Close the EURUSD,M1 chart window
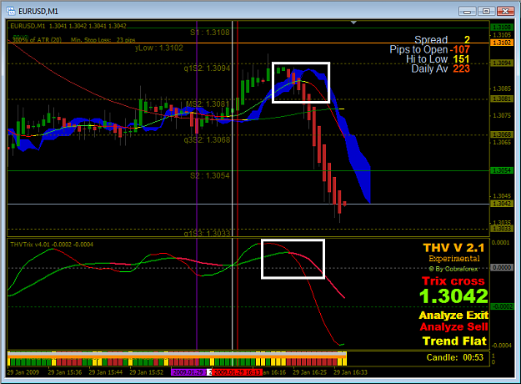This screenshot has height=384, width=521. click(505, 12)
